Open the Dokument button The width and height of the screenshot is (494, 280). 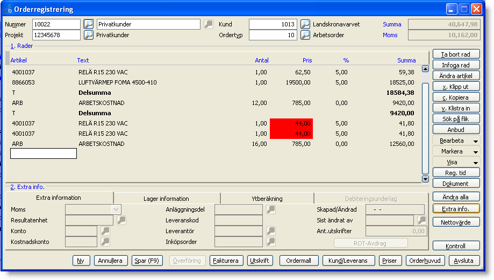point(456,184)
